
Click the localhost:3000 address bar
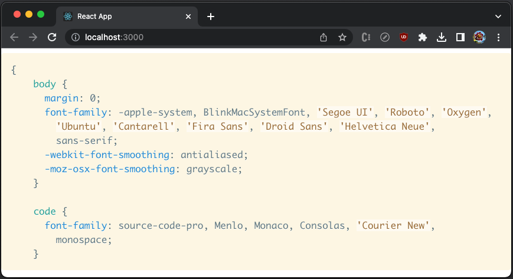point(197,37)
